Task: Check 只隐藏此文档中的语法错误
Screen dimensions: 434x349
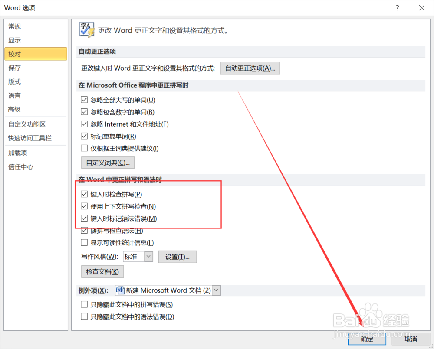Action: (x=84, y=316)
